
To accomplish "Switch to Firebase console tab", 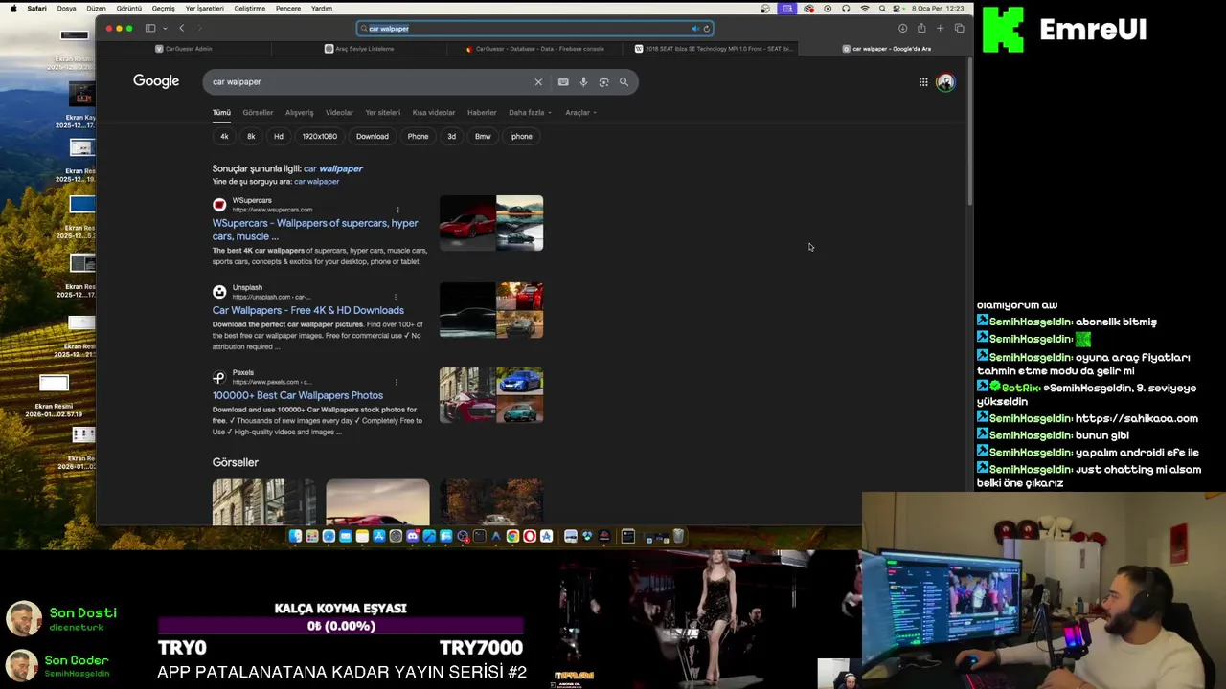I will click(534, 49).
